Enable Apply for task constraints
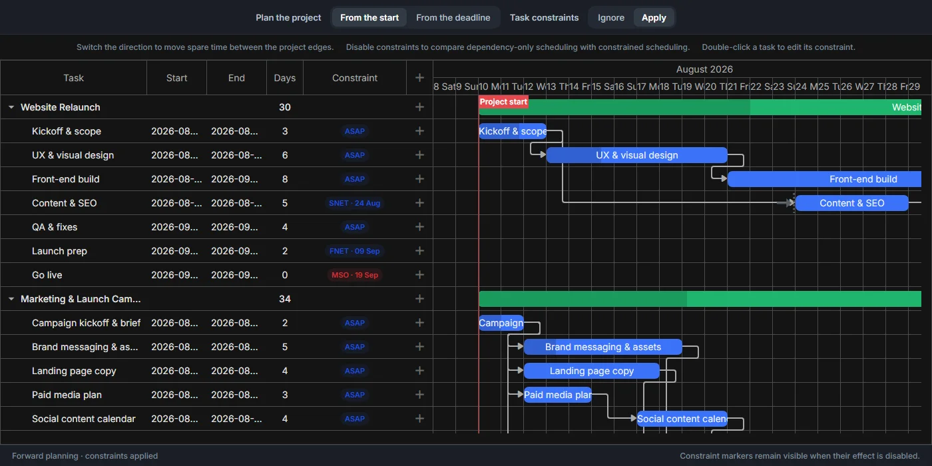The image size is (932, 466). click(x=654, y=18)
